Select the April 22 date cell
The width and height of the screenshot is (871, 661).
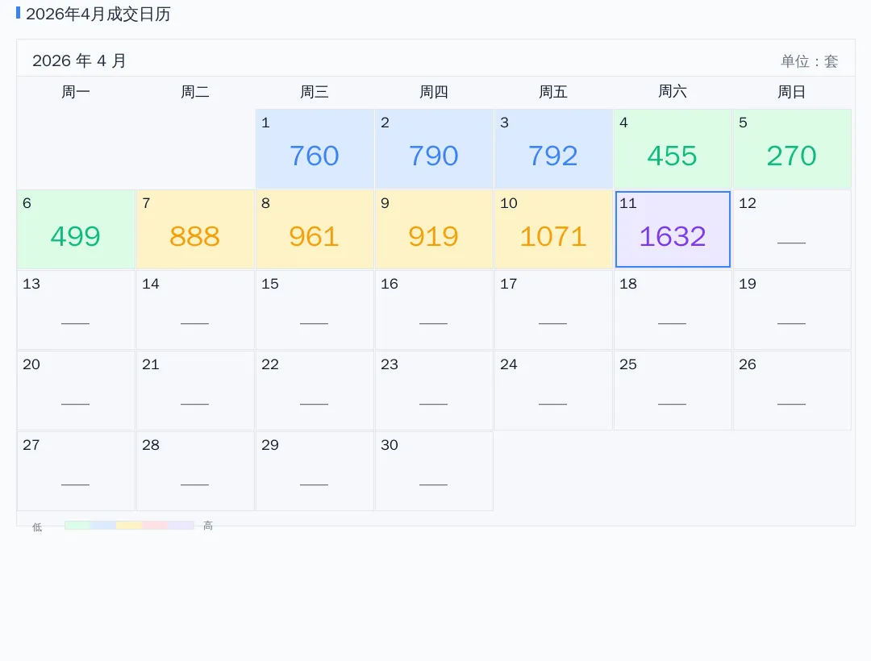click(x=315, y=390)
